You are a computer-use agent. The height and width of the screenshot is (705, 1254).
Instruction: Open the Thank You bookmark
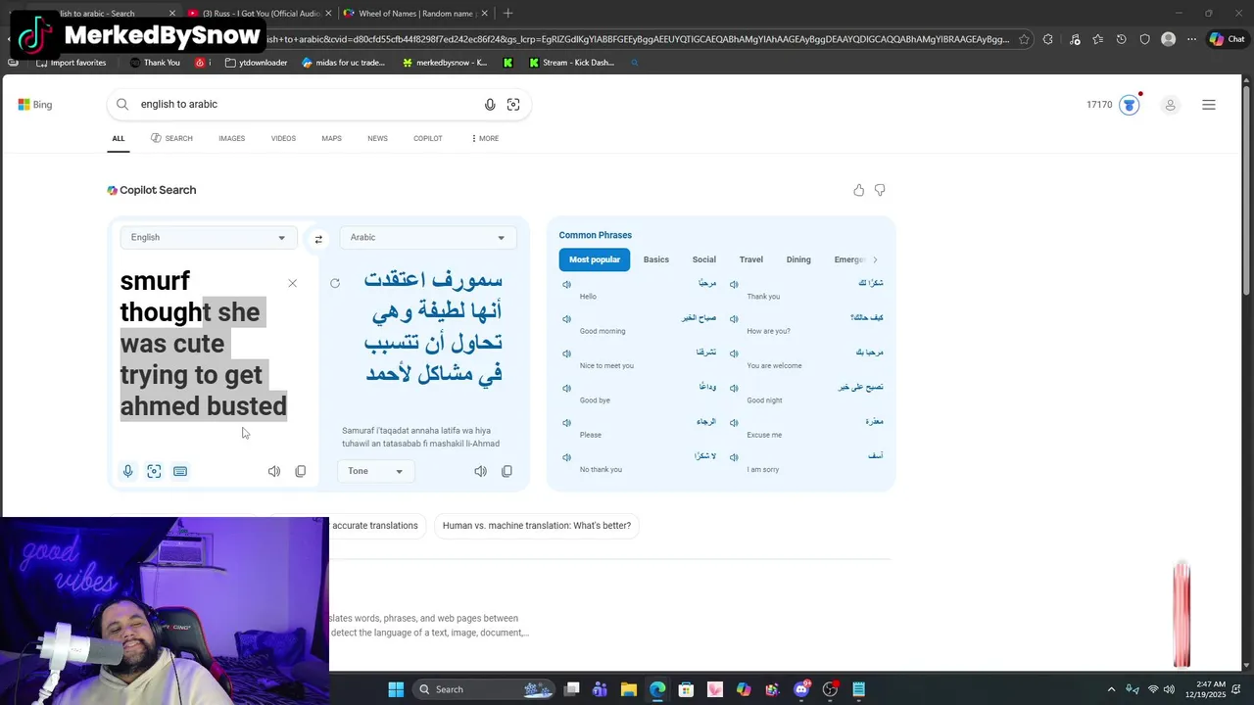click(x=155, y=63)
